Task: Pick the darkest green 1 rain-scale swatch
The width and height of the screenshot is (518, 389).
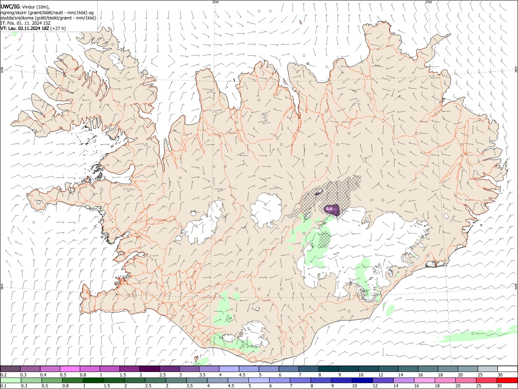Action: point(93,380)
